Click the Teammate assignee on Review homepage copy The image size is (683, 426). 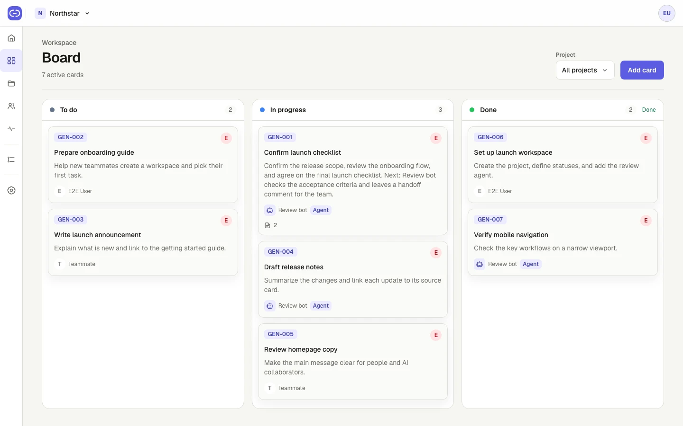(292, 388)
